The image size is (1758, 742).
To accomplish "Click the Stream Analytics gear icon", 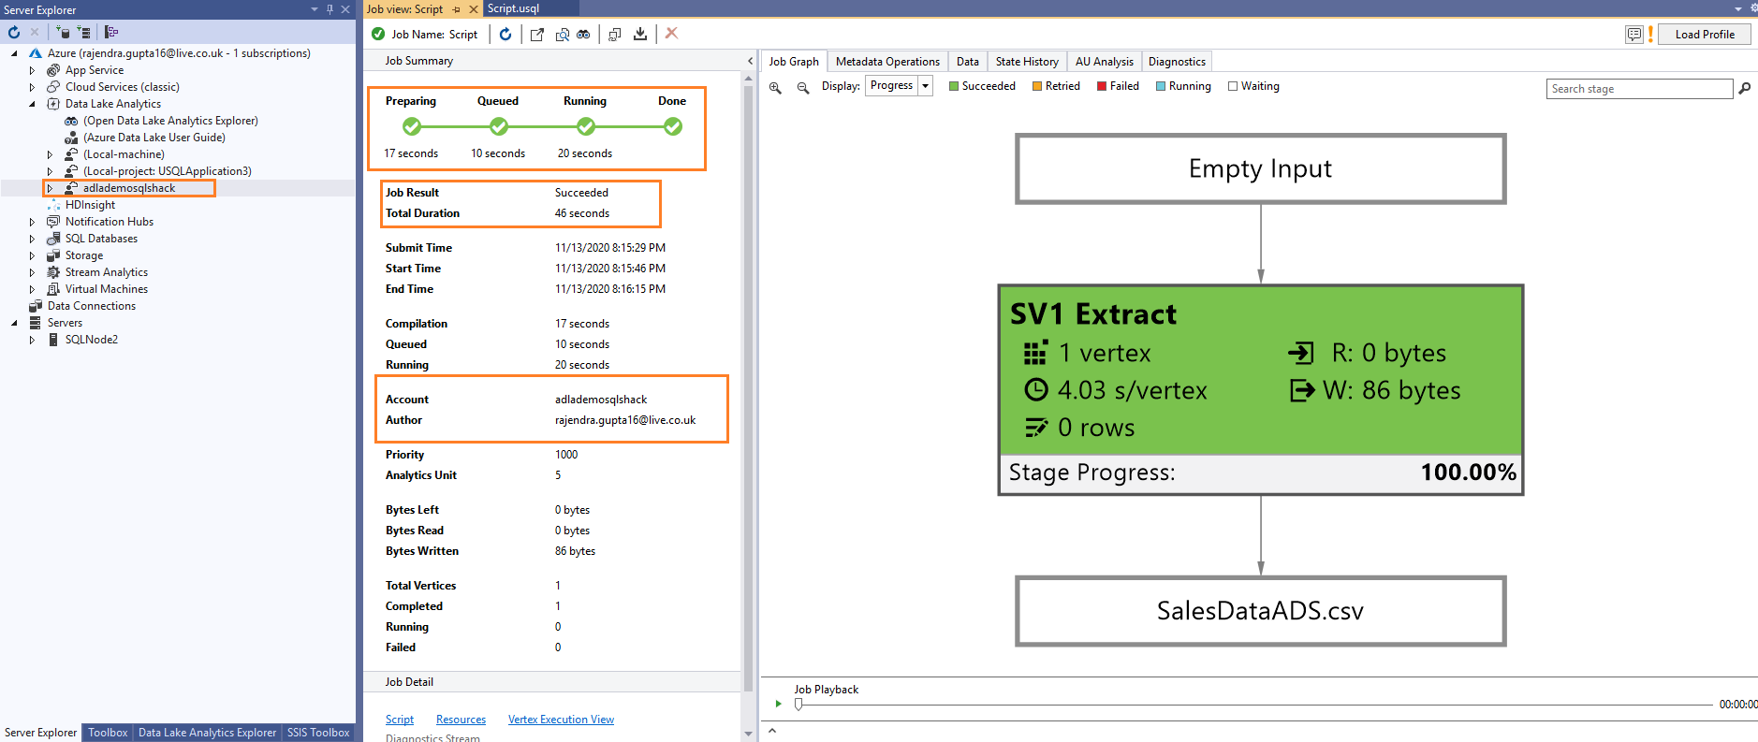I will pos(54,272).
